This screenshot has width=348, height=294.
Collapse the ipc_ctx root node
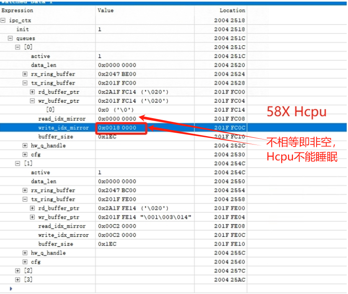click(x=3, y=20)
